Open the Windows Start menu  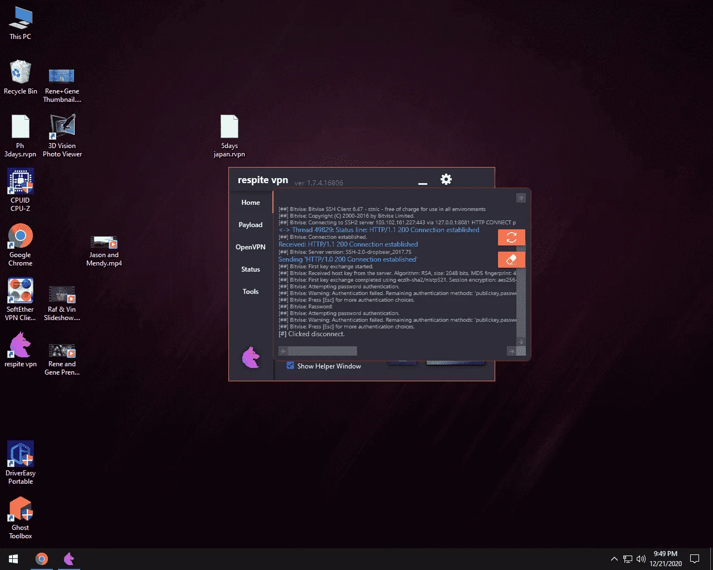tap(13, 559)
